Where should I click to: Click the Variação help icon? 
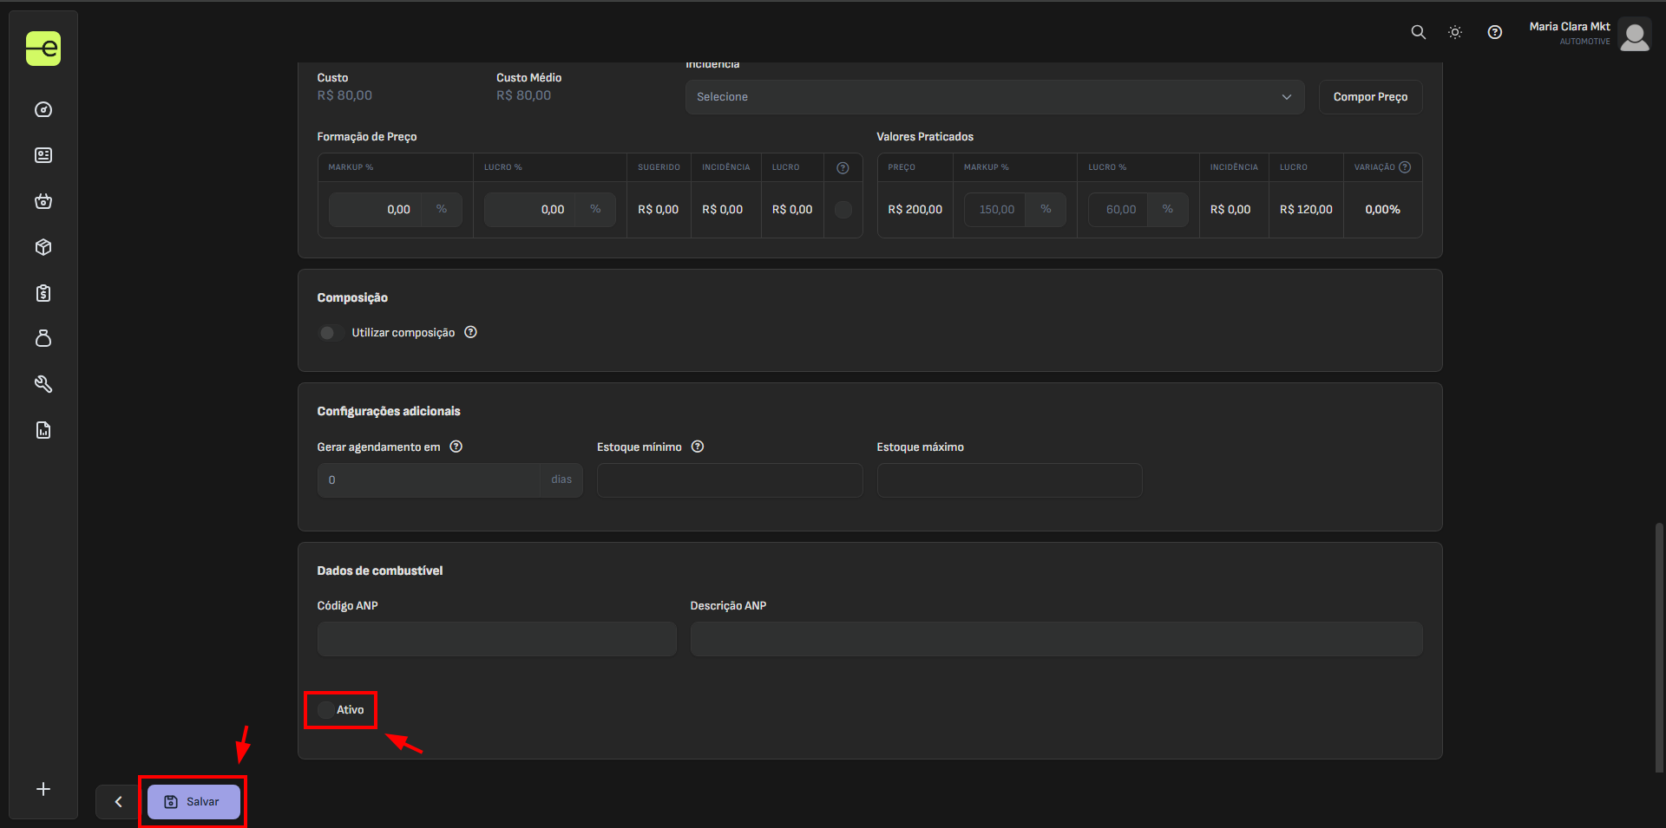[x=1405, y=167]
